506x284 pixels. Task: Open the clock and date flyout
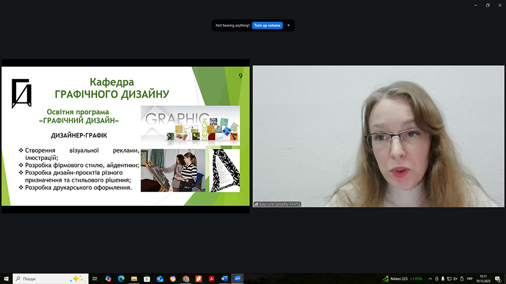coord(484,278)
